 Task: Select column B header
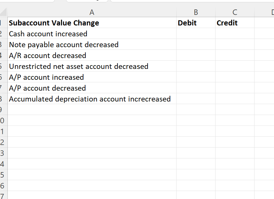coord(196,12)
